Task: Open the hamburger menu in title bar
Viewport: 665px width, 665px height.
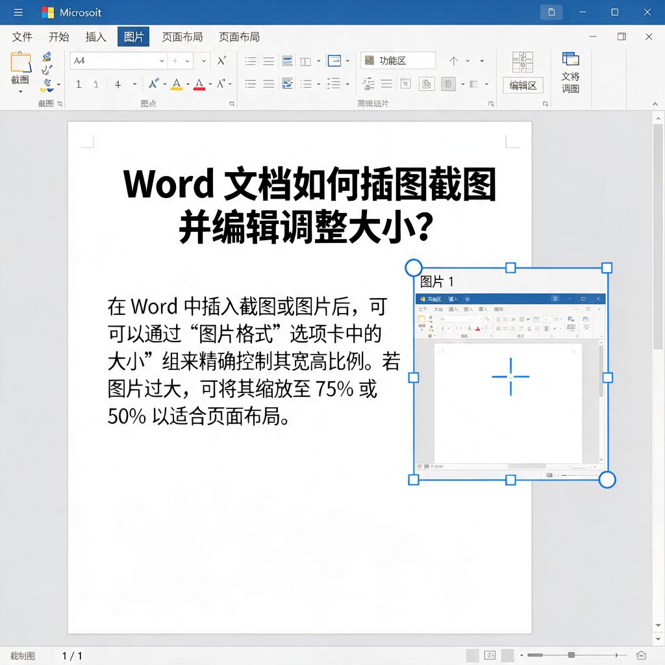Action: pyautogui.click(x=18, y=12)
